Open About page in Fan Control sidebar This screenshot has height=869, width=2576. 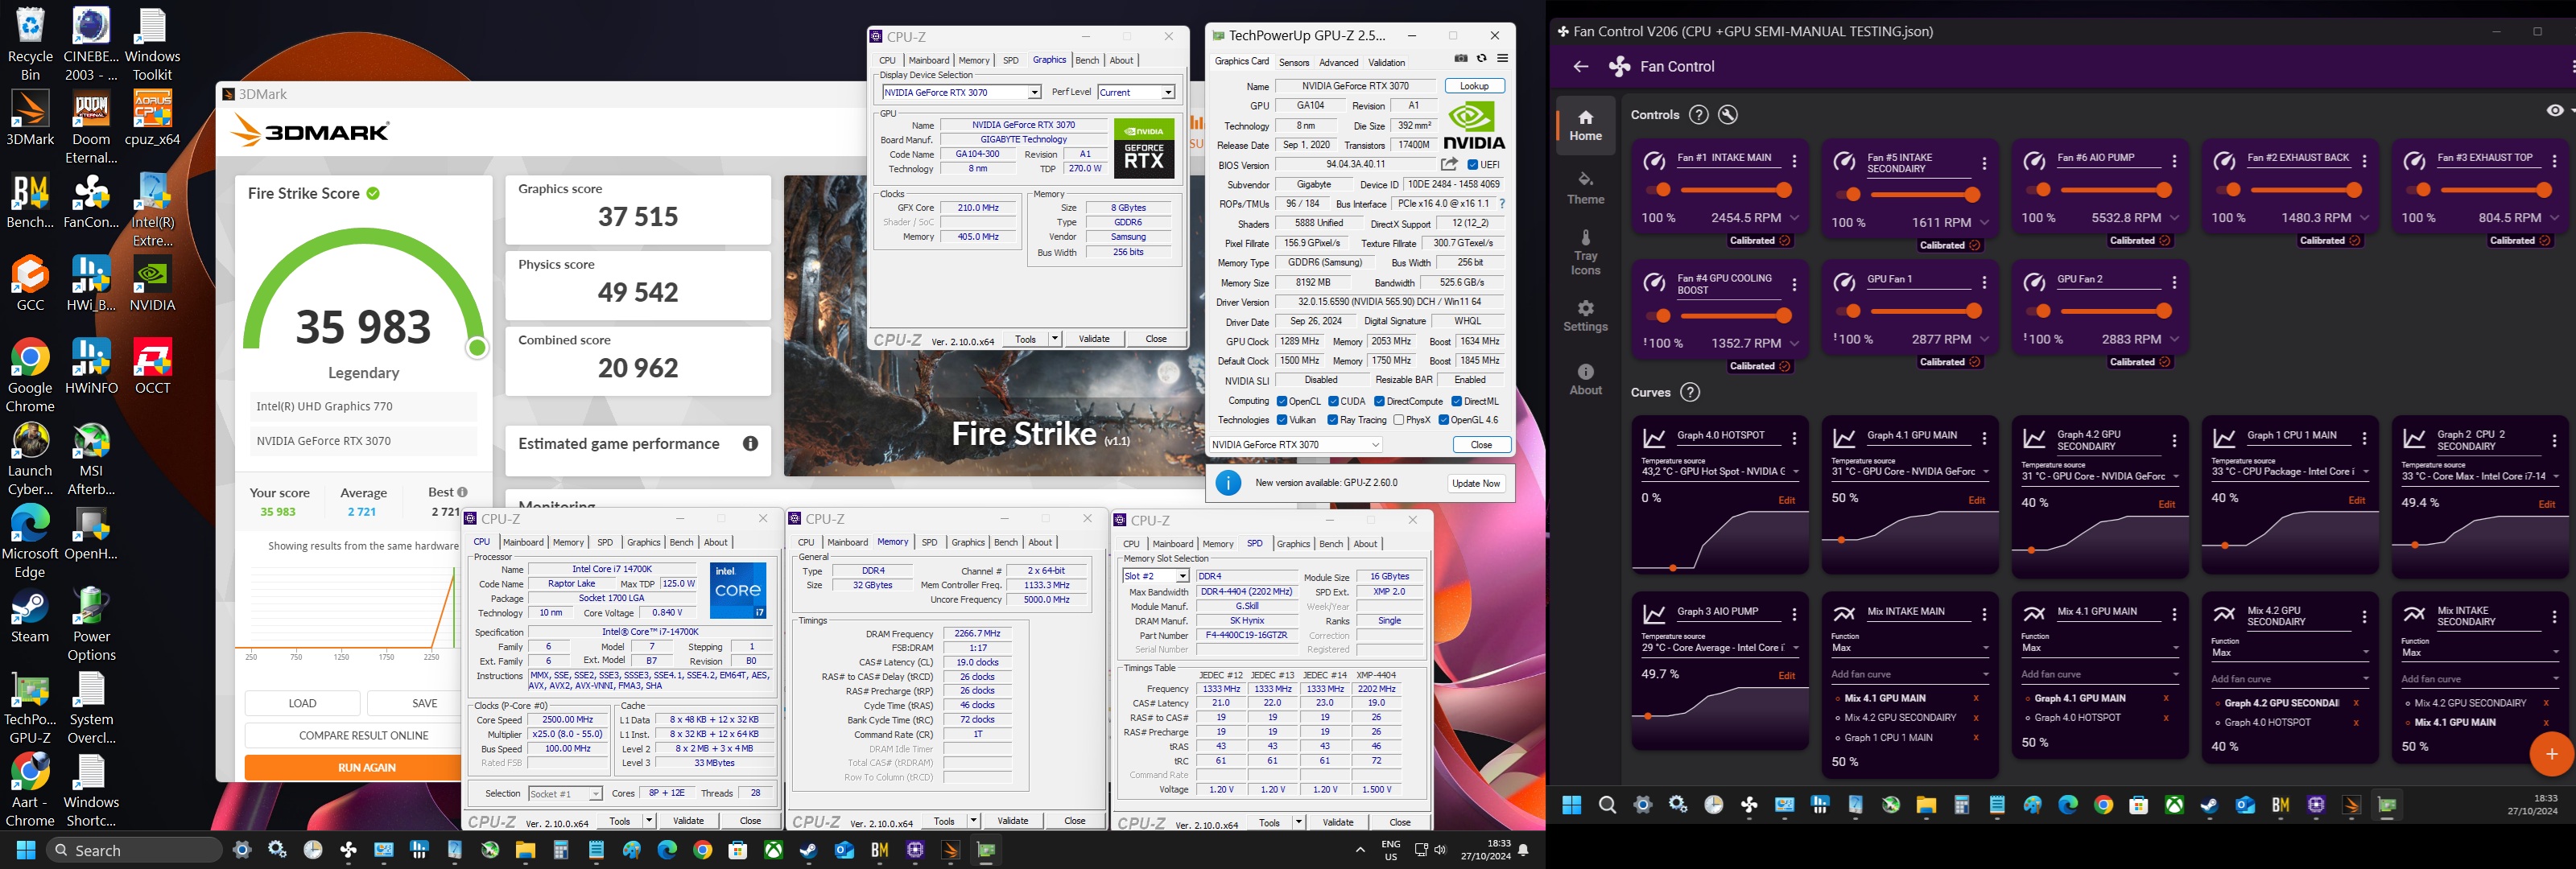point(1585,380)
